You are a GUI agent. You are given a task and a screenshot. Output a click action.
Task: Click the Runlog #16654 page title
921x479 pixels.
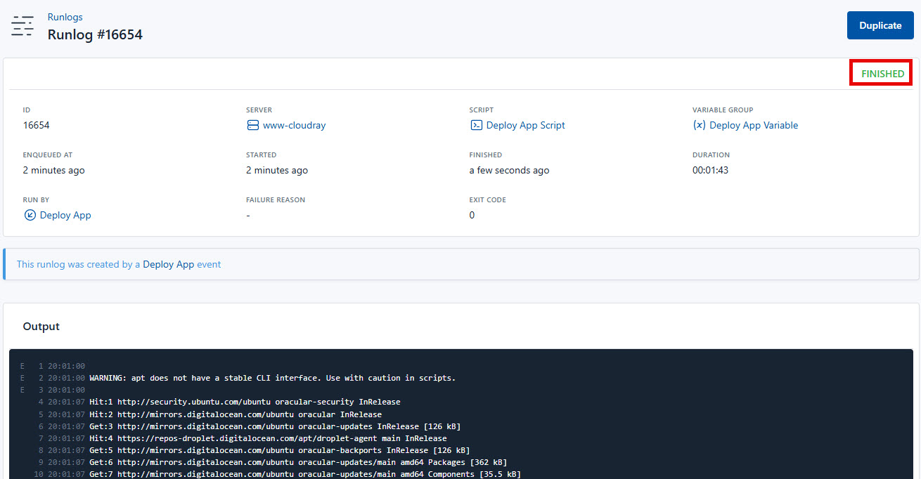coord(95,34)
